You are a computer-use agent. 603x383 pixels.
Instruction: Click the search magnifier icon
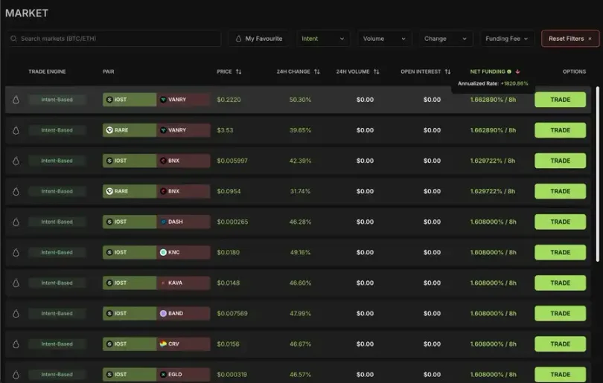click(14, 39)
